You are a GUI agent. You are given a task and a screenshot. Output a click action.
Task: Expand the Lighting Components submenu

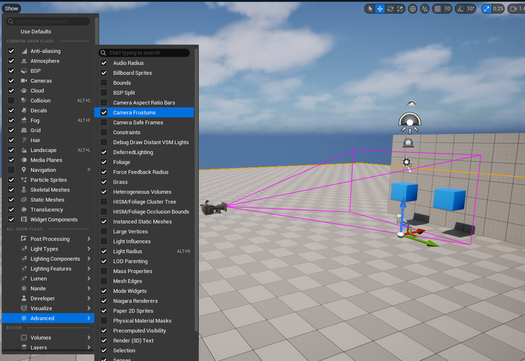pyautogui.click(x=48, y=259)
